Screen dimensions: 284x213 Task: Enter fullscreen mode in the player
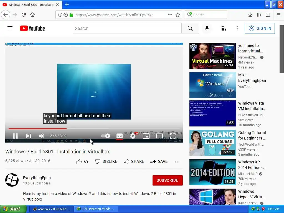(173, 136)
